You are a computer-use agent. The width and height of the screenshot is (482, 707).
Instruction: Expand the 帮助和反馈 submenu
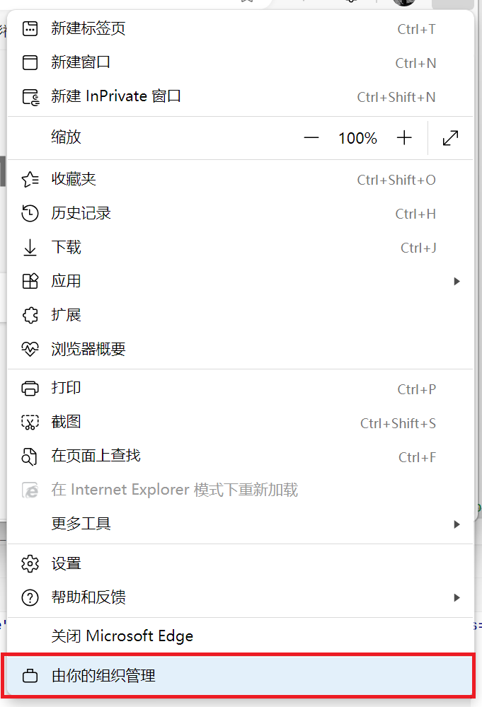point(457,597)
